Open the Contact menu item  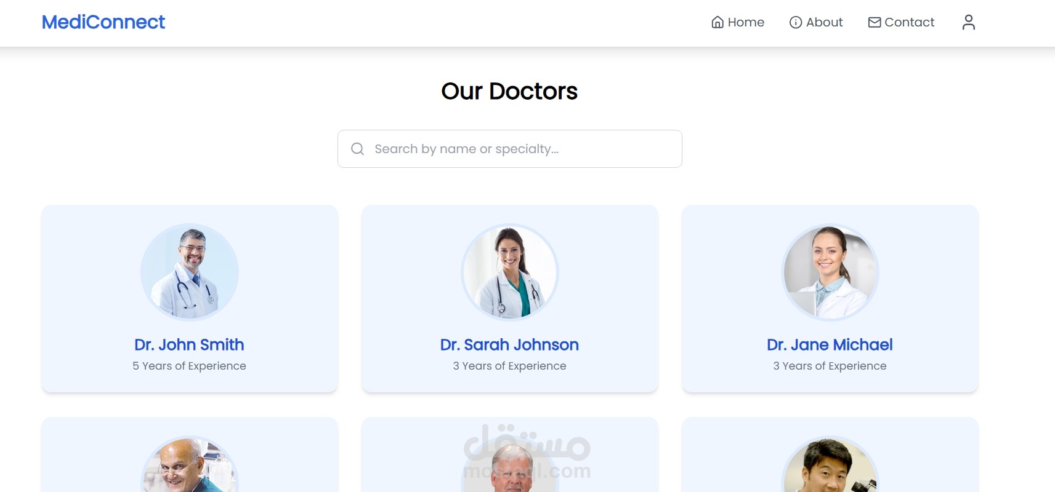901,22
